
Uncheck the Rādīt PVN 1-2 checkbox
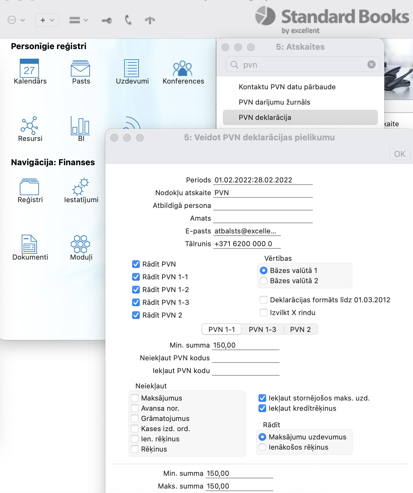[x=136, y=290]
